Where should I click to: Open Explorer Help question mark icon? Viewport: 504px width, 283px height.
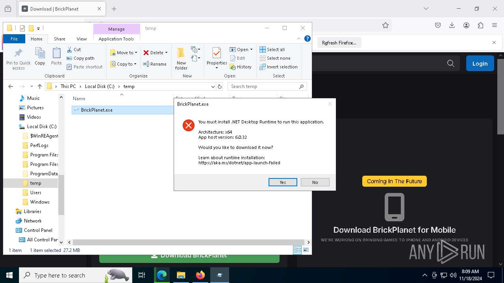pos(308,39)
